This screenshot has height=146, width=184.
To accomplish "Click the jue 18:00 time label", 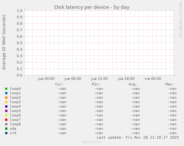I will (126, 79).
